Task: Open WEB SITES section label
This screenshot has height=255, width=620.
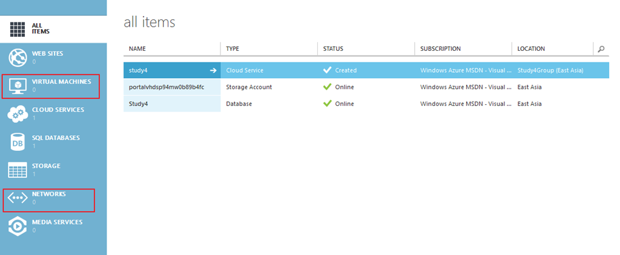Action: 47,53
